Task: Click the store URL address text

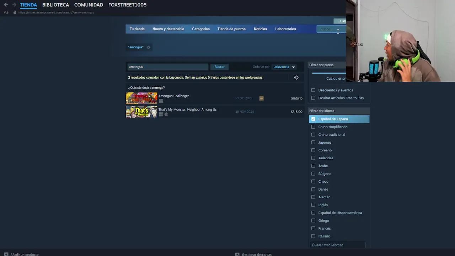Action: (x=56, y=12)
